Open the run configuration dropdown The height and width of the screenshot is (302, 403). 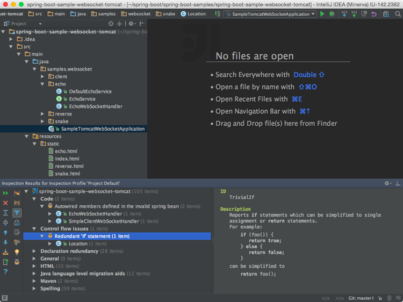pyautogui.click(x=270, y=14)
